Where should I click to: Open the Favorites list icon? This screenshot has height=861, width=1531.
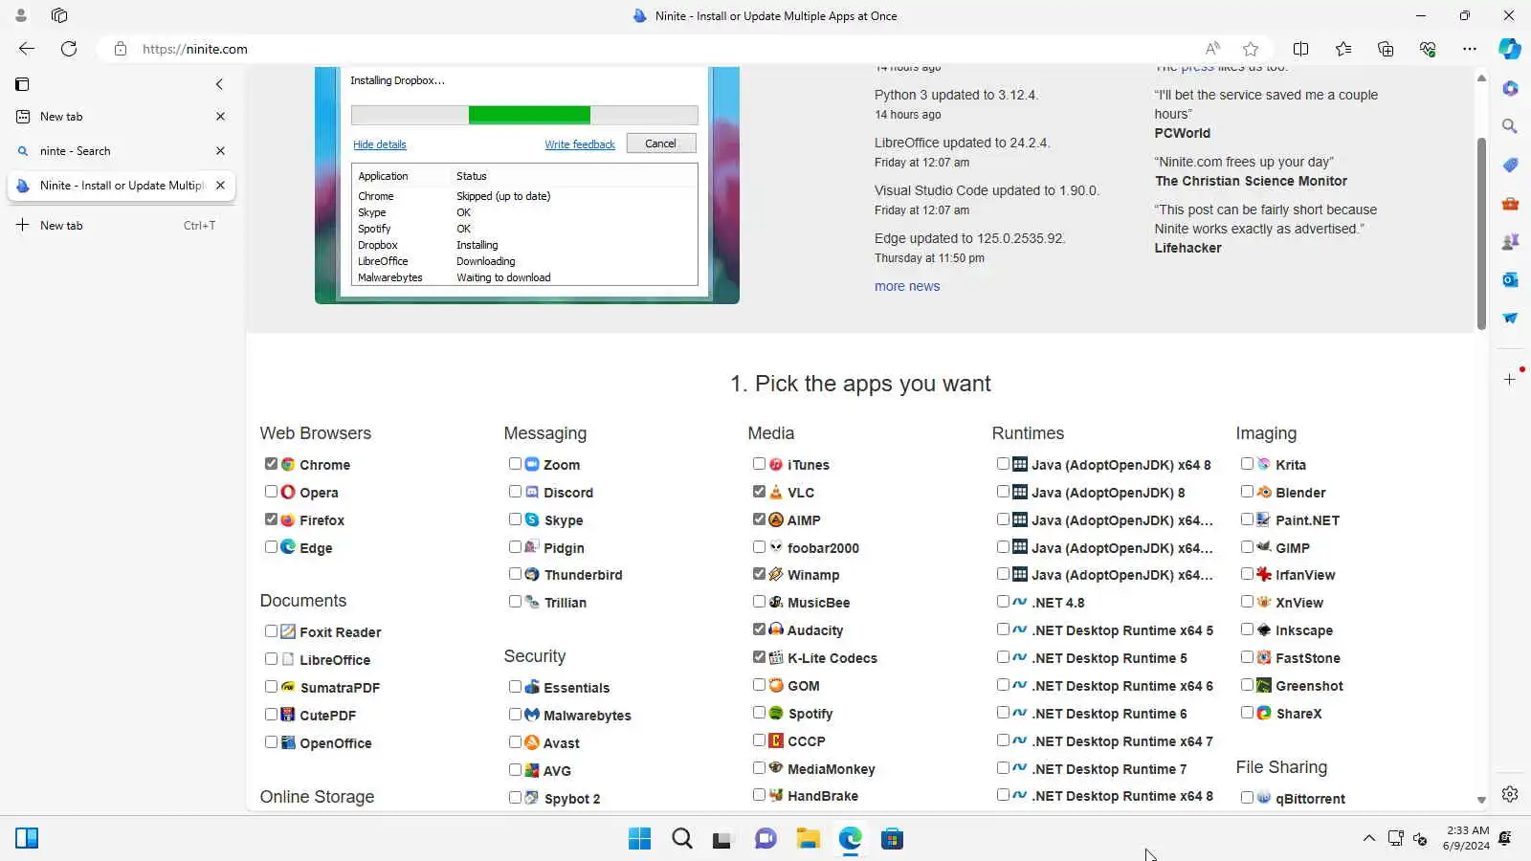click(x=1343, y=49)
